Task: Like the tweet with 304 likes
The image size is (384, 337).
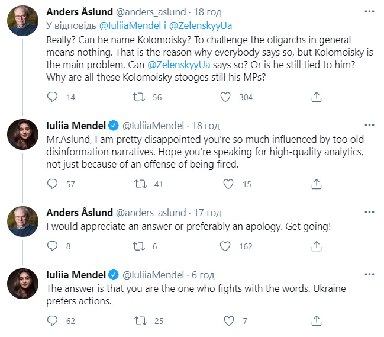Action: (225, 97)
